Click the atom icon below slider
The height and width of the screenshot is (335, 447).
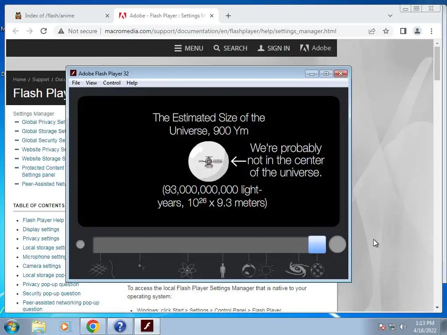point(187,270)
